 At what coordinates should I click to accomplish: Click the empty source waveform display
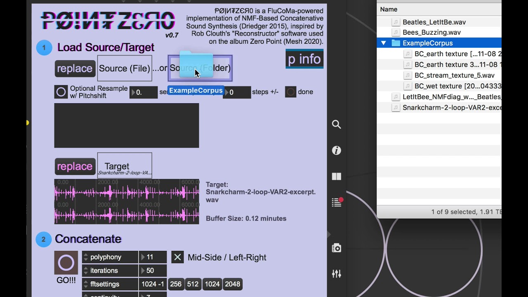coord(127,125)
